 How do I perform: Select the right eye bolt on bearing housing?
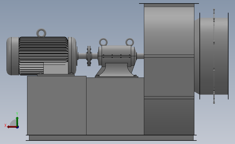click(130, 42)
